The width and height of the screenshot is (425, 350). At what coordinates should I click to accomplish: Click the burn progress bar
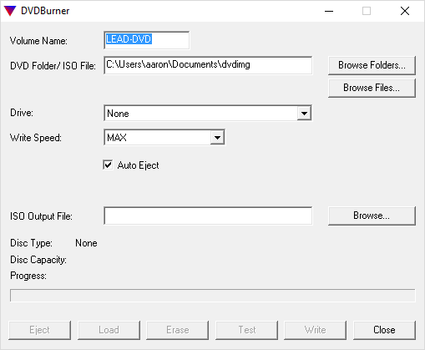(213, 296)
